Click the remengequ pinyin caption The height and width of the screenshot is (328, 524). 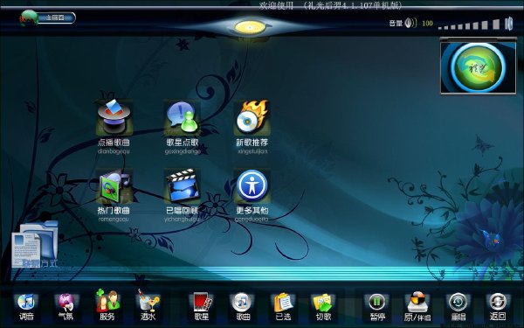point(114,220)
